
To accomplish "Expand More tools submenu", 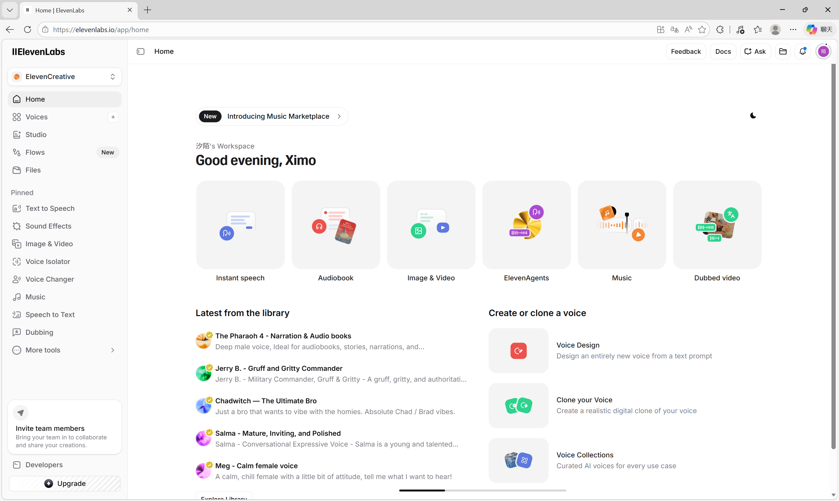I will tap(65, 350).
